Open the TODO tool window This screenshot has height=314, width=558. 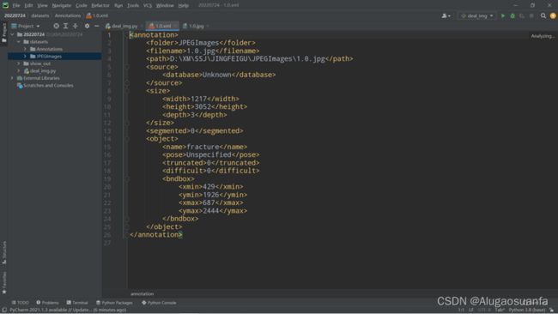click(x=20, y=303)
